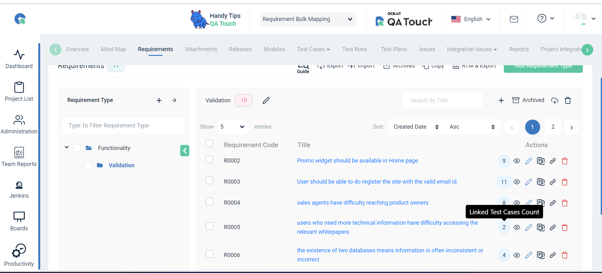
Task: Select all requirements with header checkbox
Action: (209, 143)
